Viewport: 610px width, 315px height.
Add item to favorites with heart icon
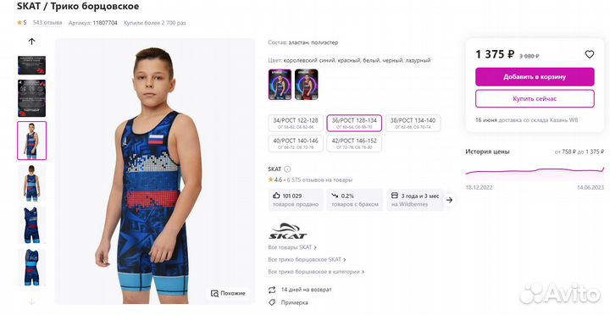[590, 54]
